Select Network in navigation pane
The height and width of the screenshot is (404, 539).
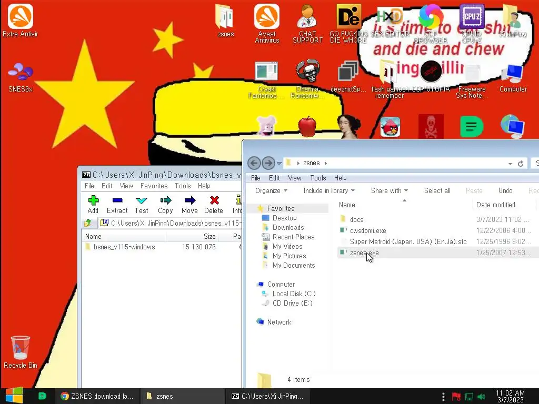pyautogui.click(x=279, y=322)
